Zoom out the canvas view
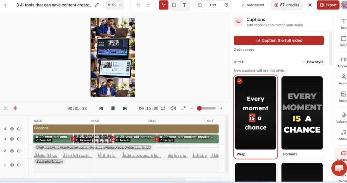Viewport: 347px width, 183px height. (200, 5)
